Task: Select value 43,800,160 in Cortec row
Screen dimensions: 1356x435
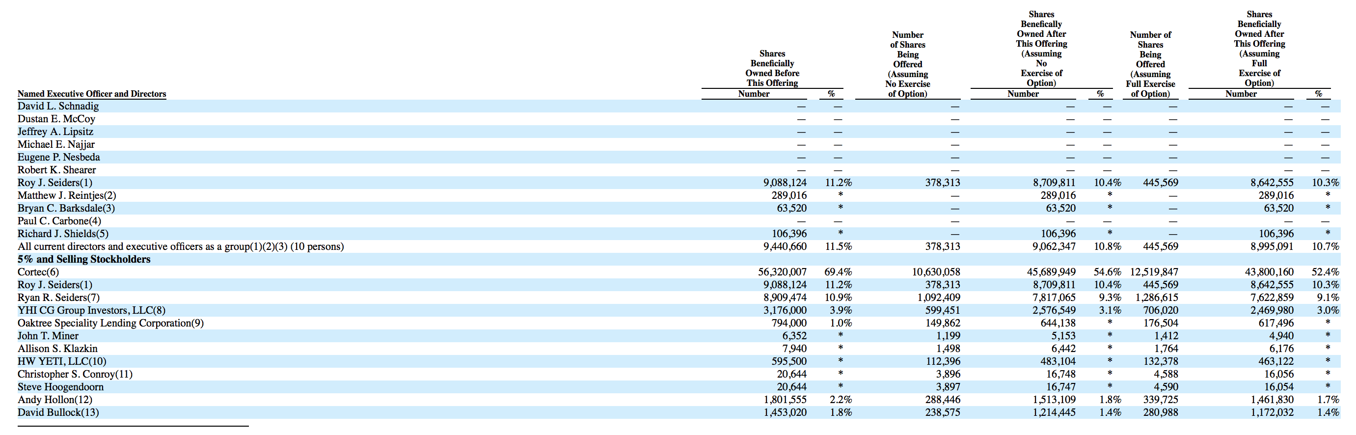Action: point(1269,272)
